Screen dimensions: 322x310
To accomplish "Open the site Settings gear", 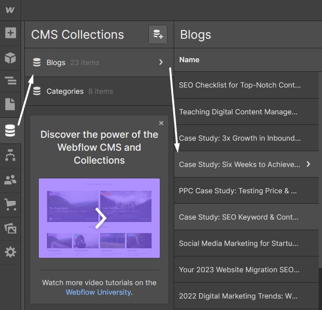I will point(10,252).
